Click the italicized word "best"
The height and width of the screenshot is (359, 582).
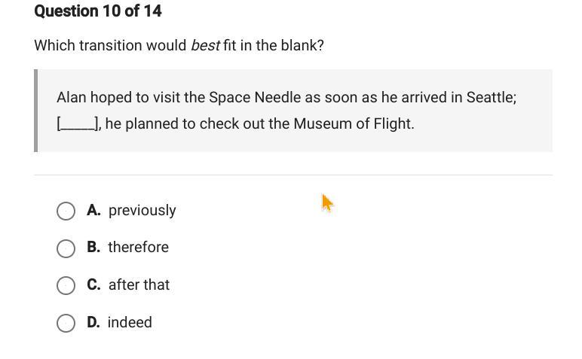[x=205, y=45]
